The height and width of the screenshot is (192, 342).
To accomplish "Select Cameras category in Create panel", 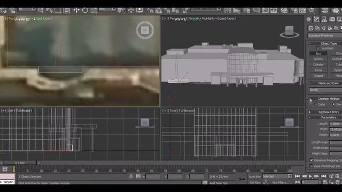I will point(330,28).
